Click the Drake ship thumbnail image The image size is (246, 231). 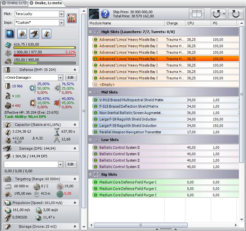click(x=94, y=14)
